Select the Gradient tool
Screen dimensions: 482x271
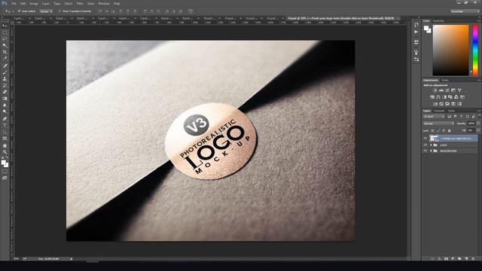(5, 99)
